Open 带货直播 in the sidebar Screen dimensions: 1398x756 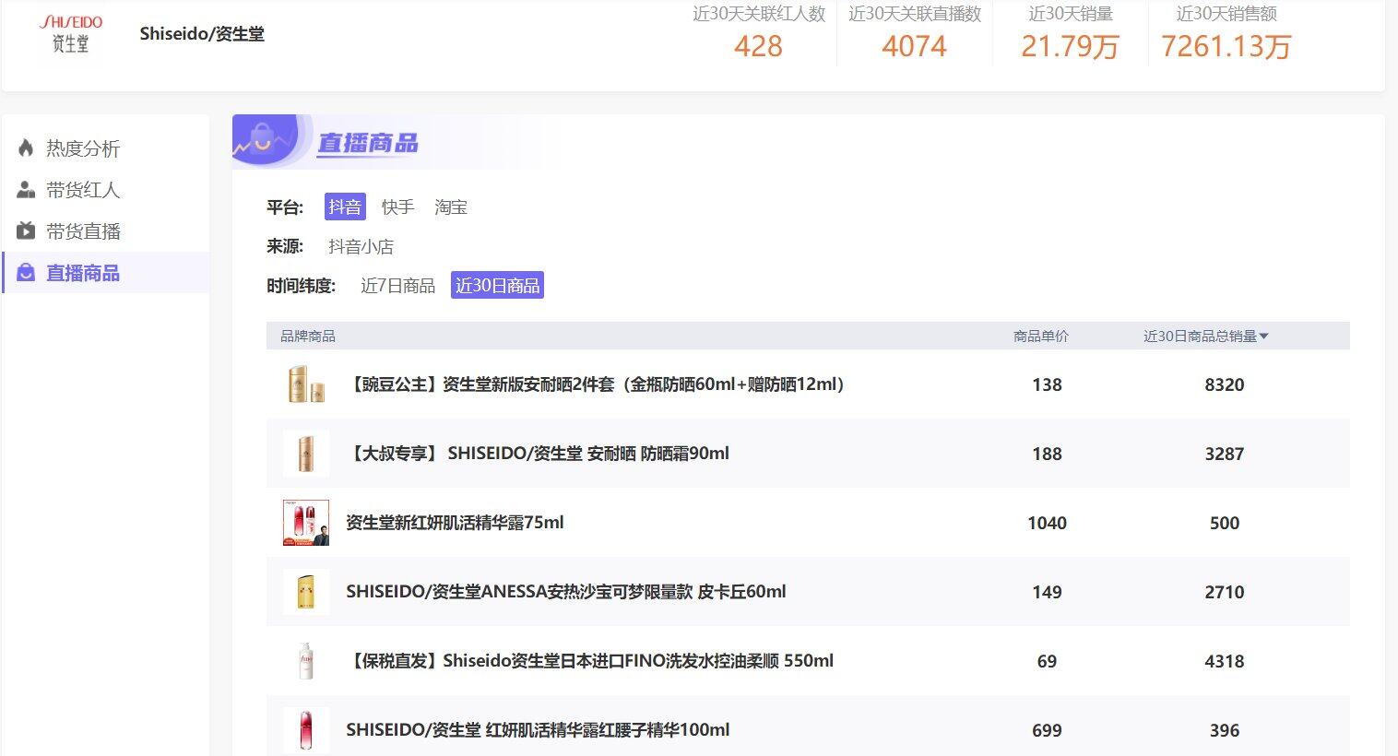(x=83, y=231)
